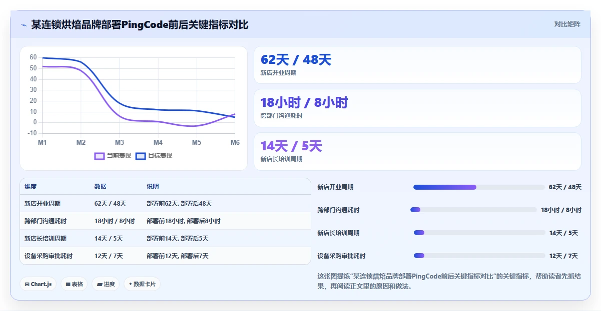The height and width of the screenshot is (311, 601).
Task: Click the 设备采购审批耗时 progress bar
Action: (x=479, y=256)
